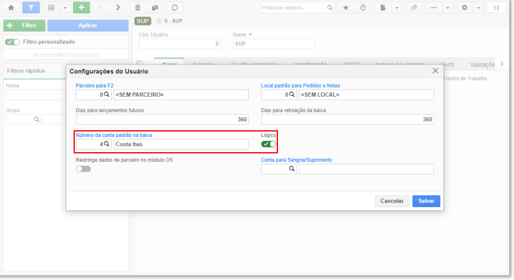This screenshot has height=280, width=514.
Task: Click the Dias para retroação da baixa field
Action: (347, 119)
